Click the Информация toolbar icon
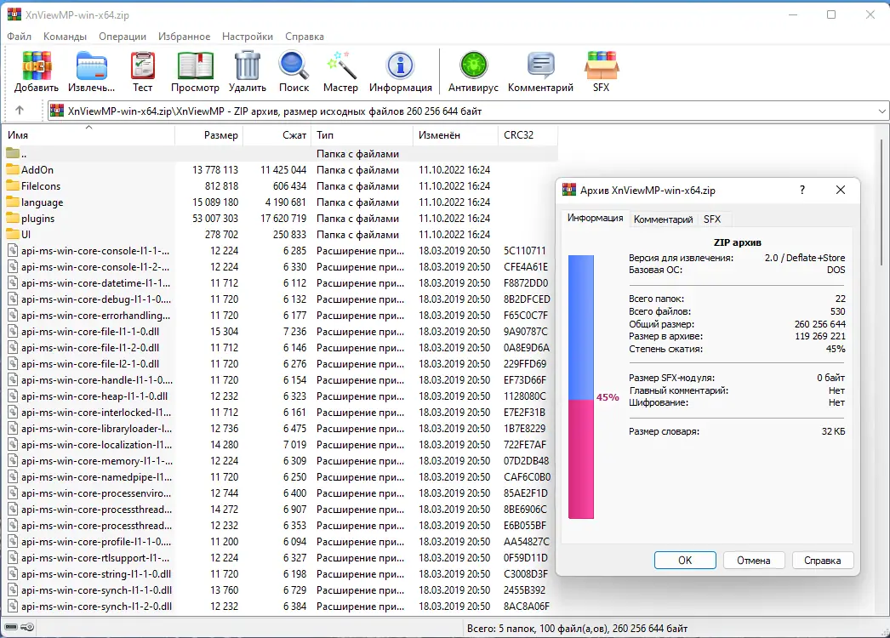The height and width of the screenshot is (638, 890). click(x=400, y=66)
